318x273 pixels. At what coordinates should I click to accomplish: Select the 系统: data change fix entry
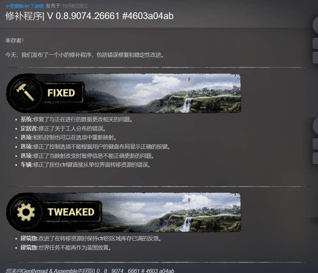click(x=76, y=119)
